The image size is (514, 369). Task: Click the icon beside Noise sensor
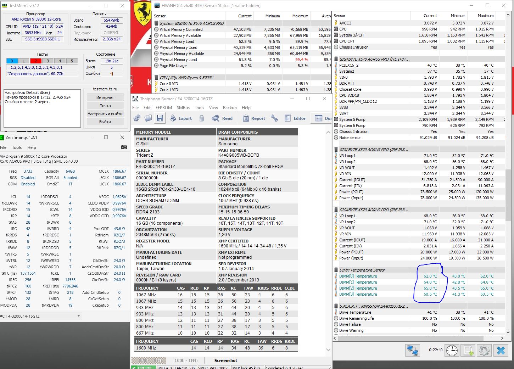pyautogui.click(x=336, y=138)
